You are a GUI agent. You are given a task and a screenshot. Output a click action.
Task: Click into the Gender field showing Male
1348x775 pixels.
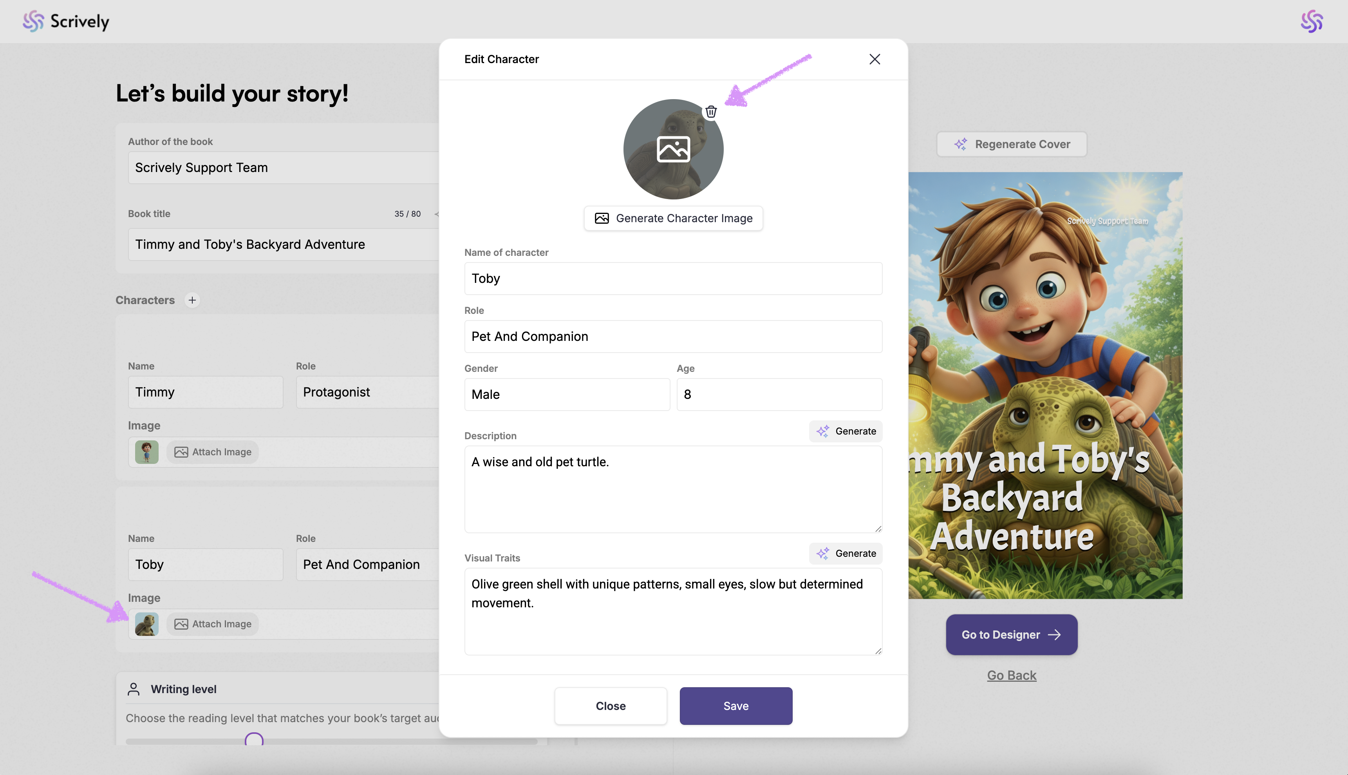point(567,395)
